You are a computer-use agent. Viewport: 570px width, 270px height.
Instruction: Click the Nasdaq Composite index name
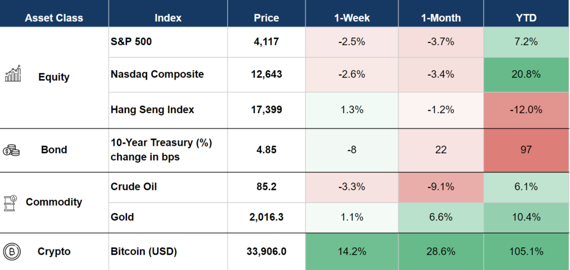[x=157, y=74]
